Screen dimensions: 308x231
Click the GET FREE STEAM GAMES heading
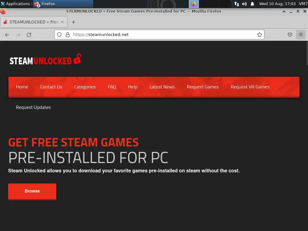[x=73, y=142]
